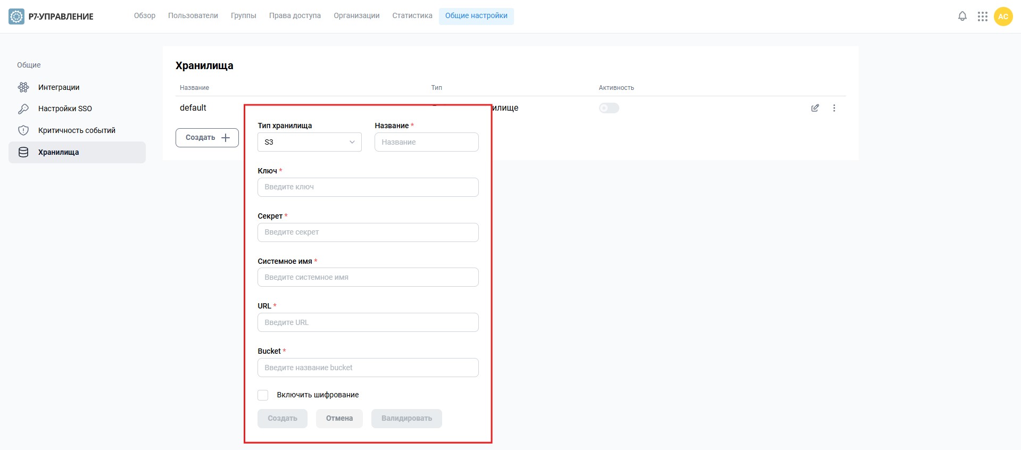The image size is (1021, 450).
Task: Focus the Системное имя input field
Action: 368,277
